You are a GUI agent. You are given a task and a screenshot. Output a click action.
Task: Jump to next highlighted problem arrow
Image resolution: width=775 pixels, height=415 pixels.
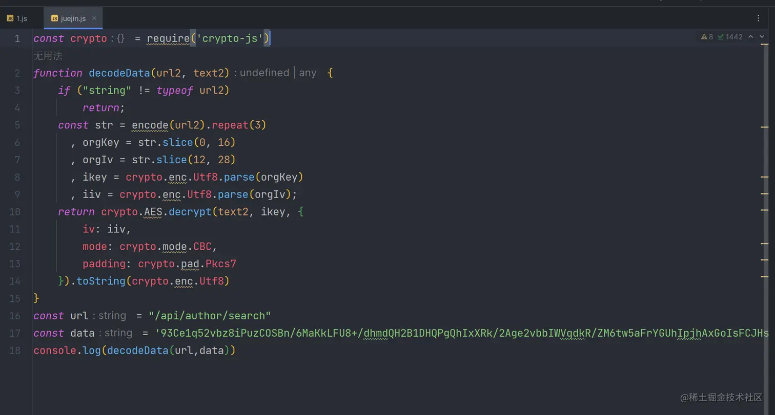[x=762, y=36]
